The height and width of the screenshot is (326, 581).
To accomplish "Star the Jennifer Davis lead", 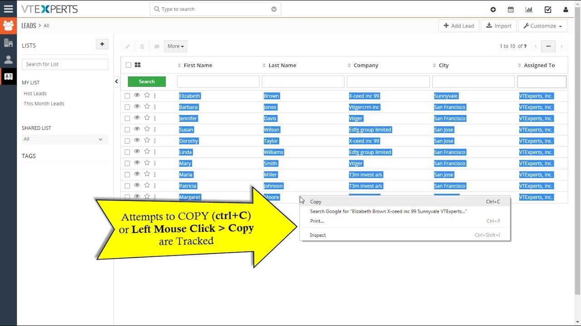I will click(x=147, y=118).
